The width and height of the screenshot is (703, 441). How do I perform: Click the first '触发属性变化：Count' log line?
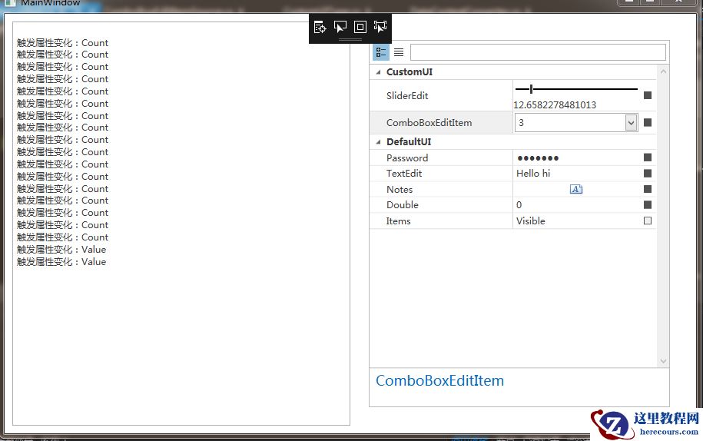coord(62,42)
